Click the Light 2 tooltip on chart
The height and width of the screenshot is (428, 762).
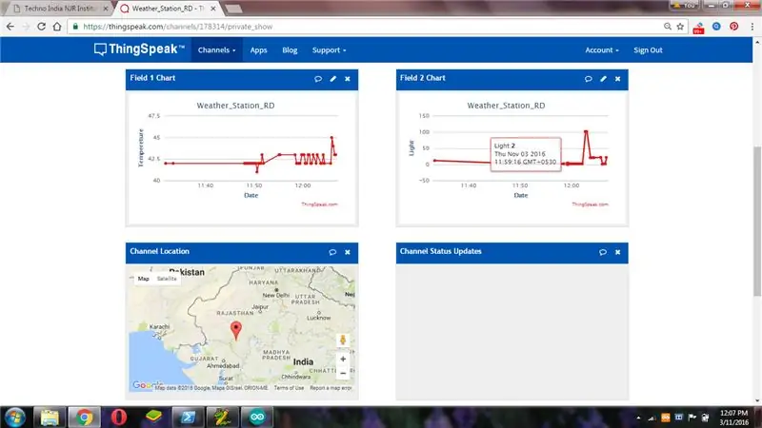click(x=526, y=154)
